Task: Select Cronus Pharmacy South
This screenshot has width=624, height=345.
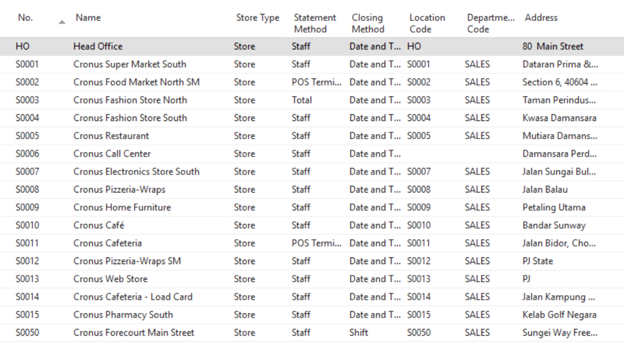Action: 123,315
